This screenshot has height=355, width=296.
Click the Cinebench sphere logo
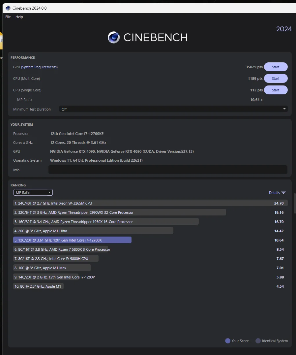click(114, 37)
